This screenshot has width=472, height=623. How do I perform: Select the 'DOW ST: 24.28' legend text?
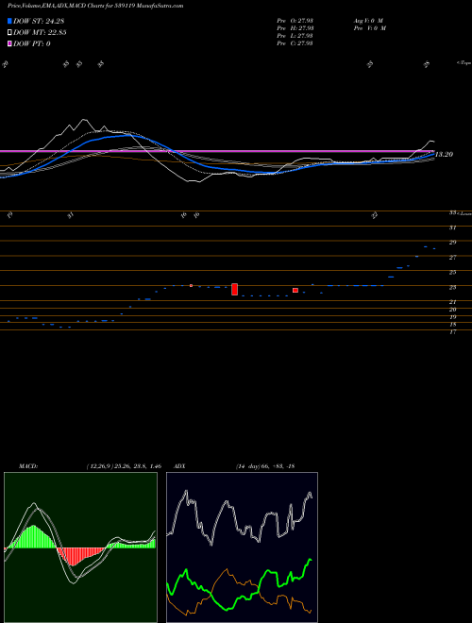[39, 21]
